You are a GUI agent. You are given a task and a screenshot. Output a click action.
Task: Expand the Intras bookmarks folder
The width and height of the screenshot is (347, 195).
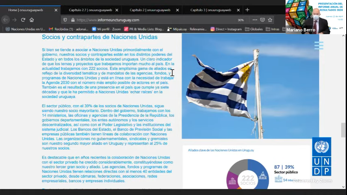pyautogui.click(x=273, y=29)
